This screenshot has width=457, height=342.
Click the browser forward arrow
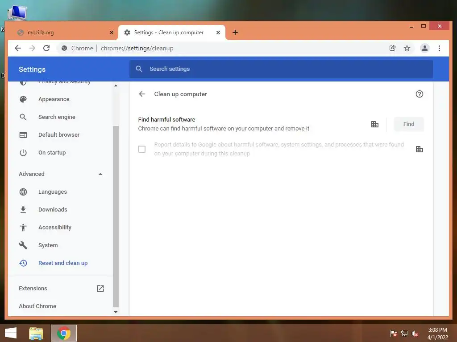[x=32, y=48]
